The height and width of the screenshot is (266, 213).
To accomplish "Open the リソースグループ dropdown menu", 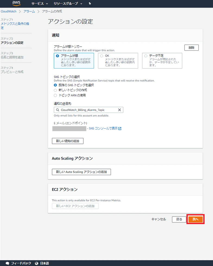I will click(x=68, y=4).
